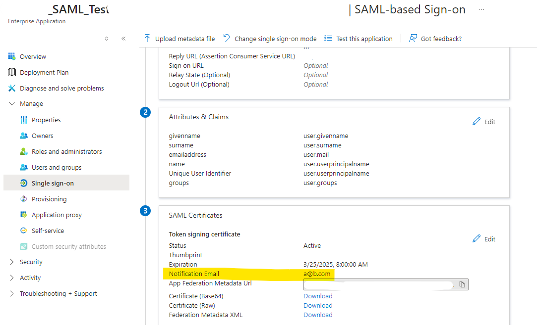Collapse the Manage section
The height and width of the screenshot is (325, 537).
(x=12, y=103)
